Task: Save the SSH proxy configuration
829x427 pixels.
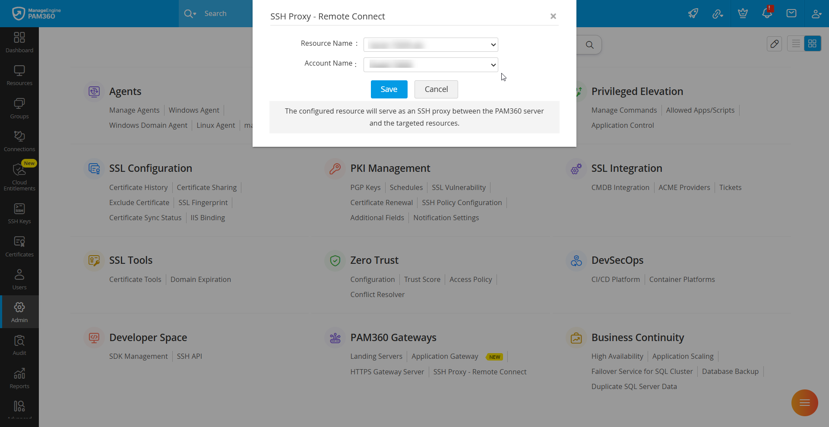Action: click(x=389, y=89)
